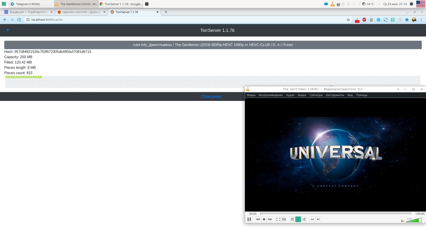The width and height of the screenshot is (426, 239).
Task: Switch to the rutor.info mirror tab
Action: coord(81,12)
